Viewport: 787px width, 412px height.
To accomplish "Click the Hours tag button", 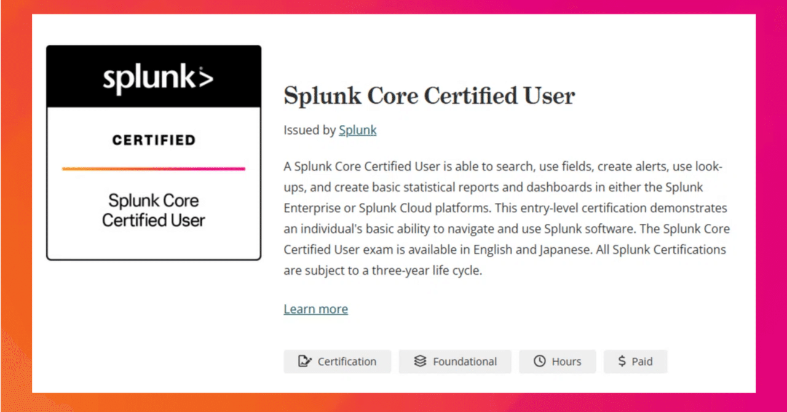I will pos(557,362).
